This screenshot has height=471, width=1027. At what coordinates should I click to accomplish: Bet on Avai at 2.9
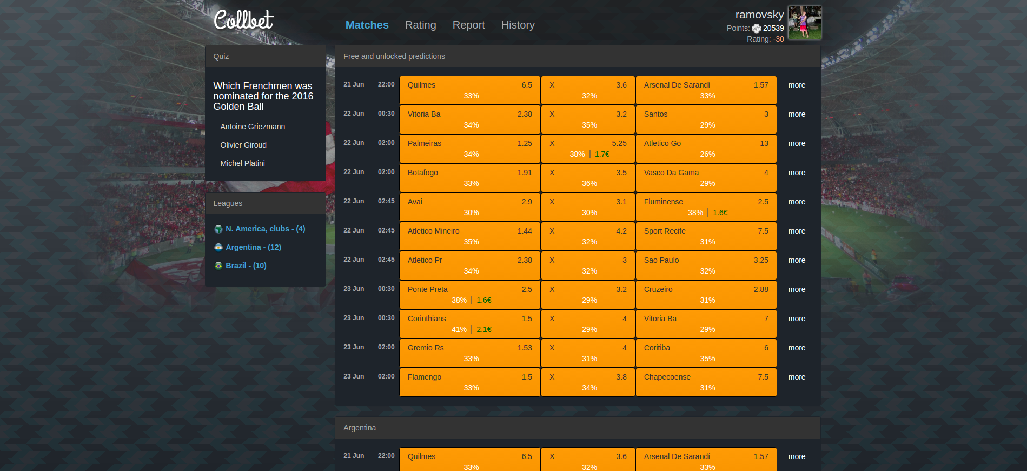(x=470, y=207)
